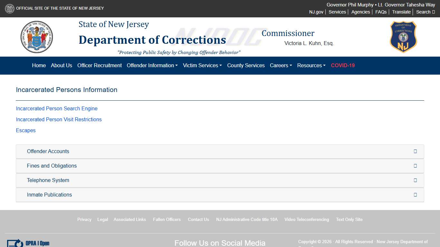The width and height of the screenshot is (440, 247).
Task: Click the Escapes link
Action: tap(25, 130)
